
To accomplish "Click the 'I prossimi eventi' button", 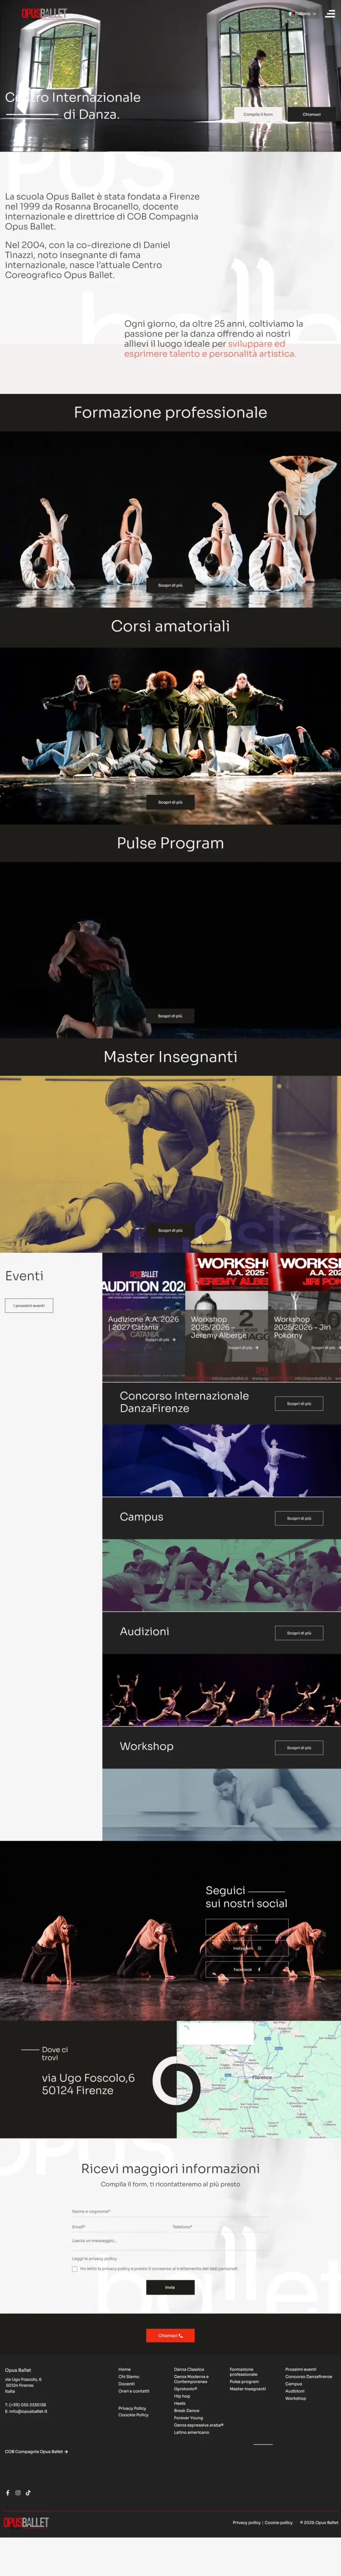I will (x=29, y=1305).
